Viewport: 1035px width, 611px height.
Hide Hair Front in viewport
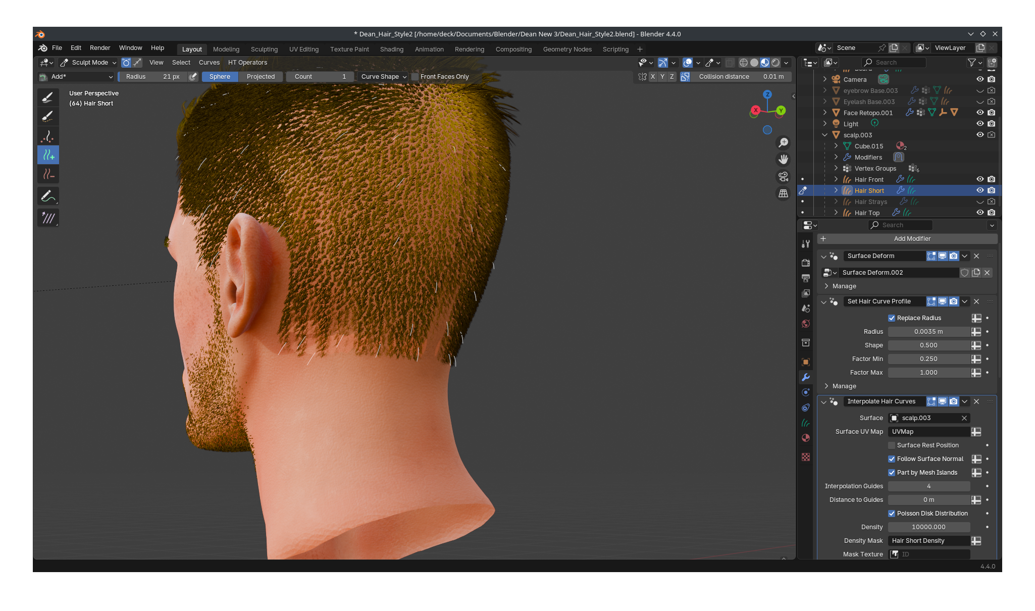click(x=980, y=179)
